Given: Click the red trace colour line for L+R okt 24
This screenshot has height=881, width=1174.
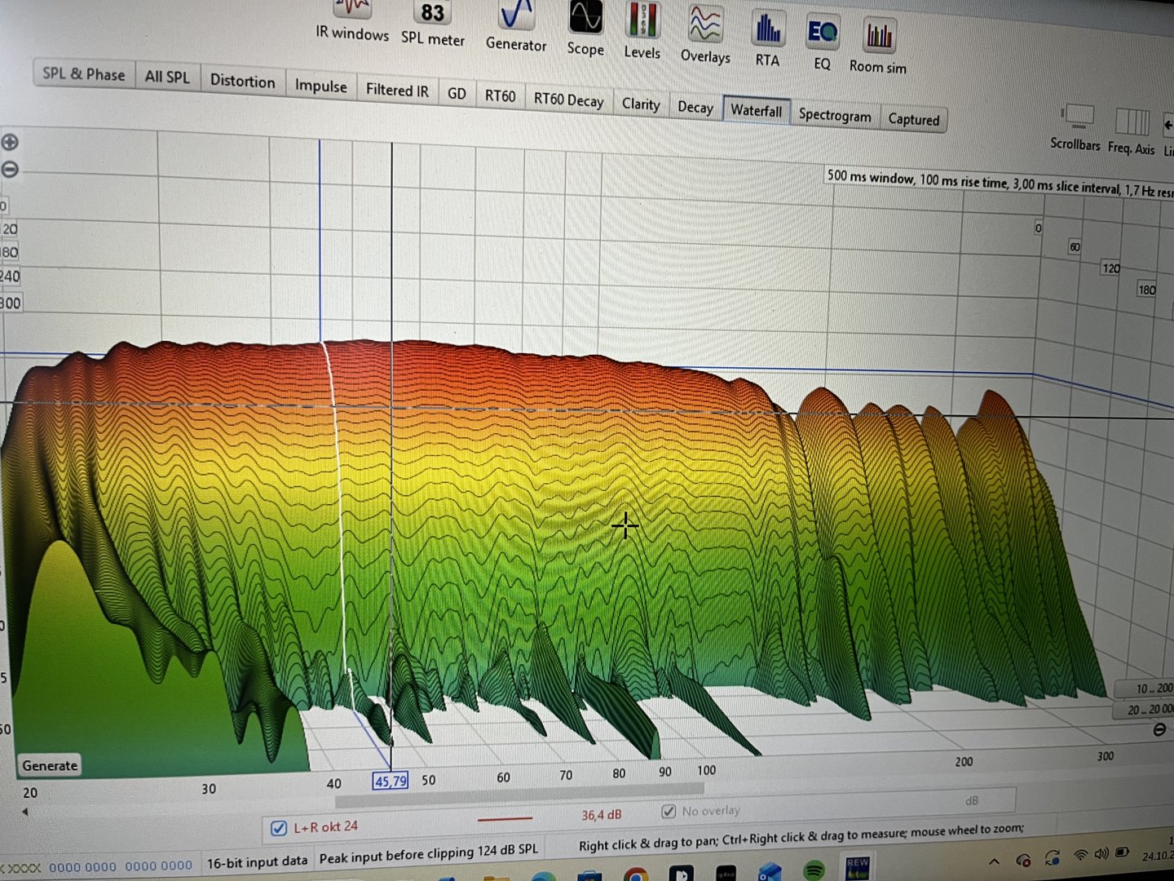Looking at the screenshot, I should [505, 818].
